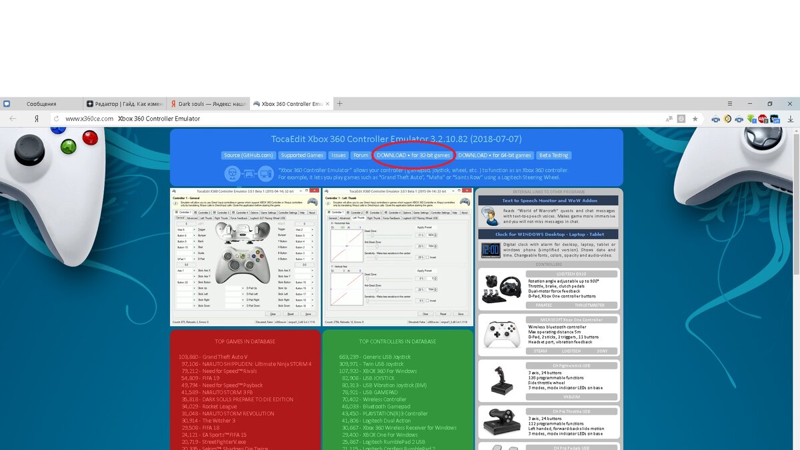Switch to the Сообщения tab
Viewport: 800px width, 450px height.
pos(41,104)
